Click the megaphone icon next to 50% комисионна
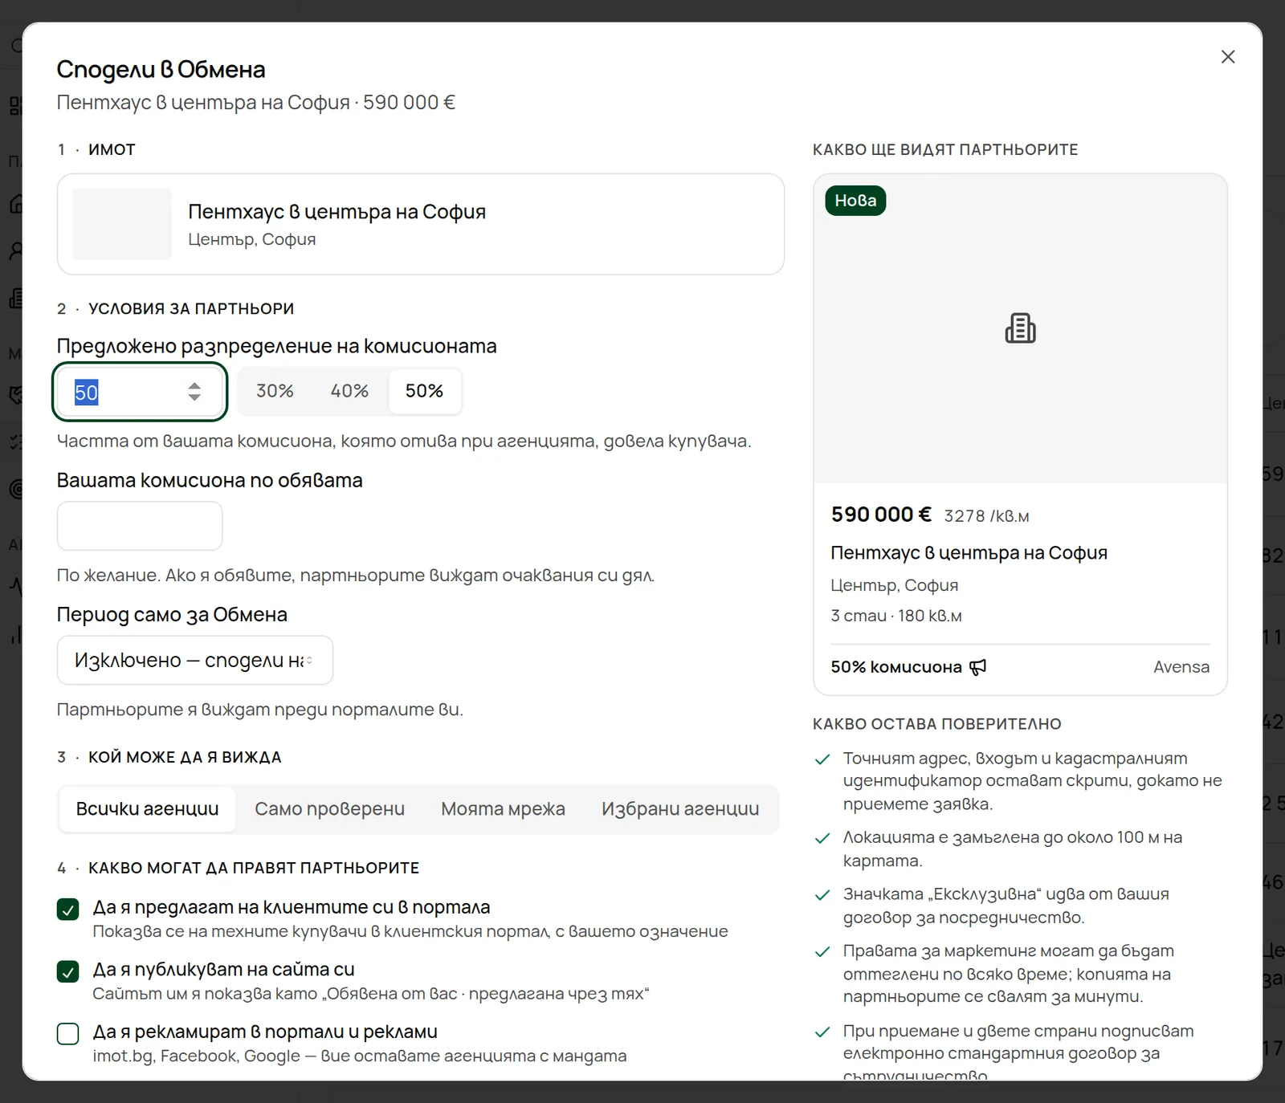The image size is (1285, 1103). (x=977, y=667)
